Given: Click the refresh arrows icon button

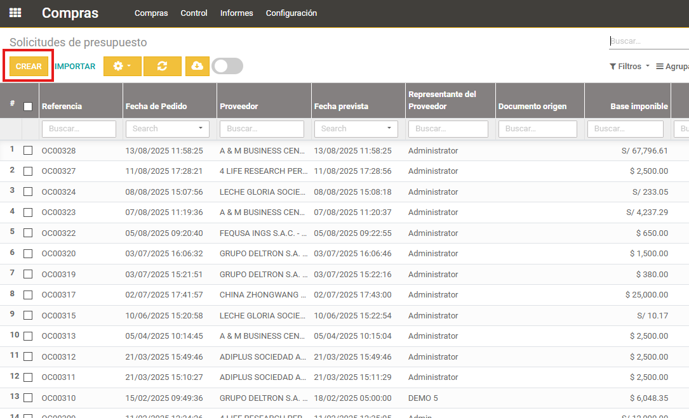Looking at the screenshot, I should (162, 67).
